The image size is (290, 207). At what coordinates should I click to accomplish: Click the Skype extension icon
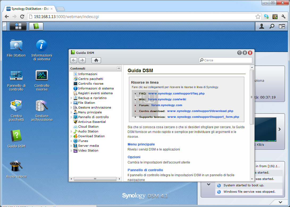click(266, 17)
